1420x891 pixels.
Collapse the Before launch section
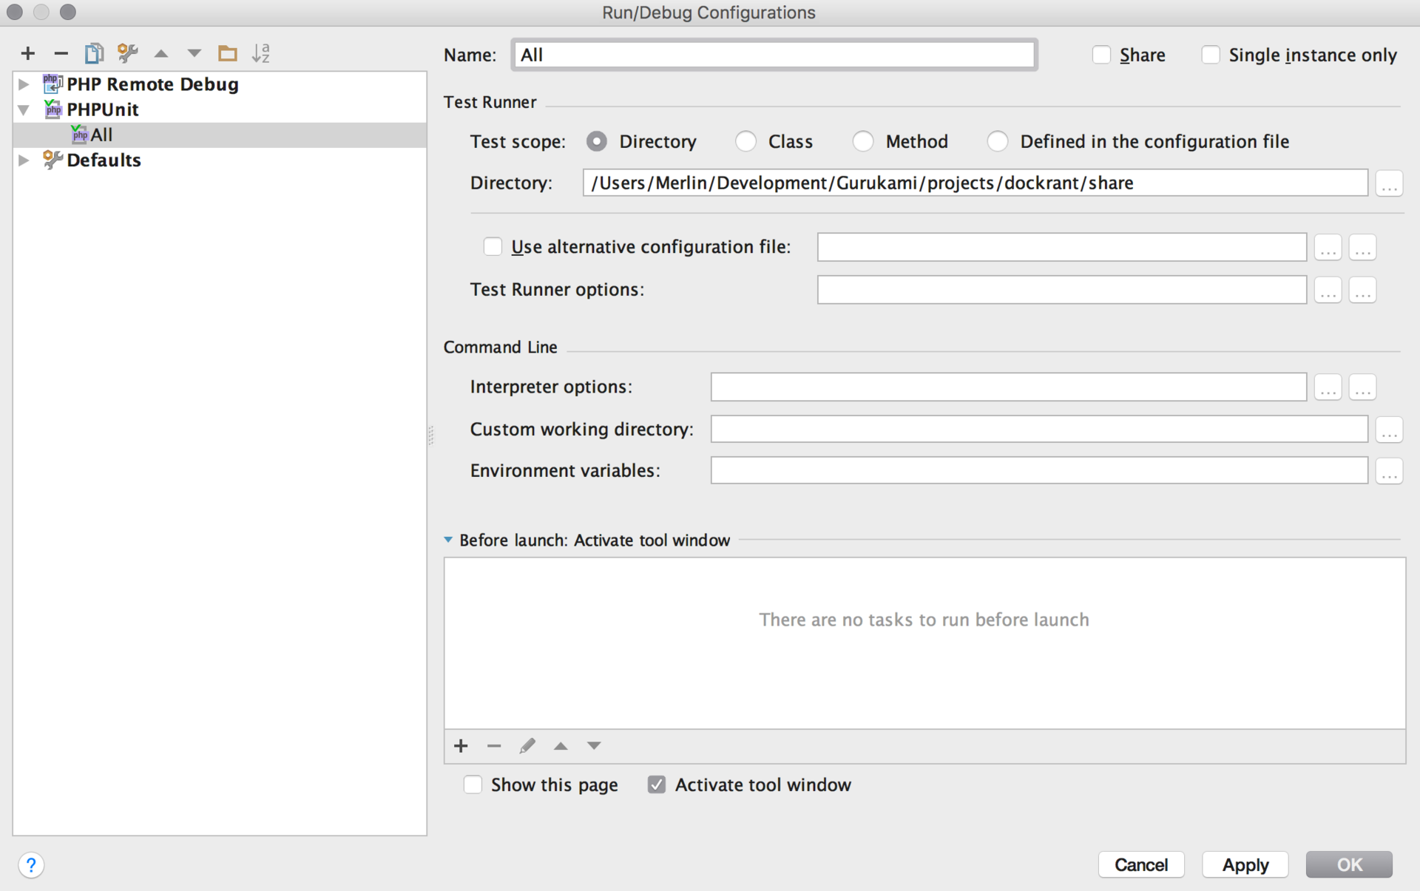[x=448, y=540]
